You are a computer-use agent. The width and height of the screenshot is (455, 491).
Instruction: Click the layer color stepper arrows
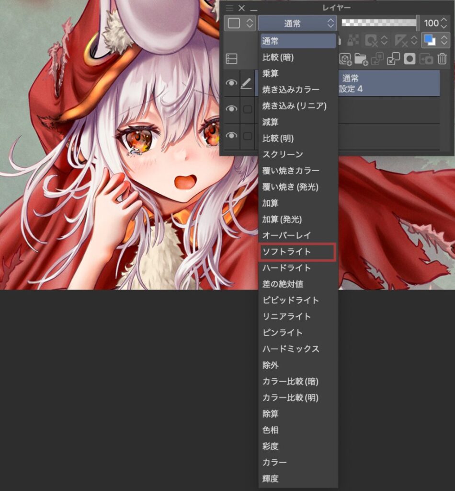click(444, 40)
